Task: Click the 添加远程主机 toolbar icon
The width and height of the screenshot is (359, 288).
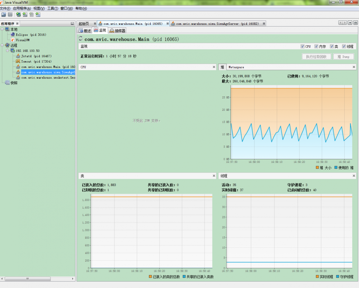Action: (18, 14)
